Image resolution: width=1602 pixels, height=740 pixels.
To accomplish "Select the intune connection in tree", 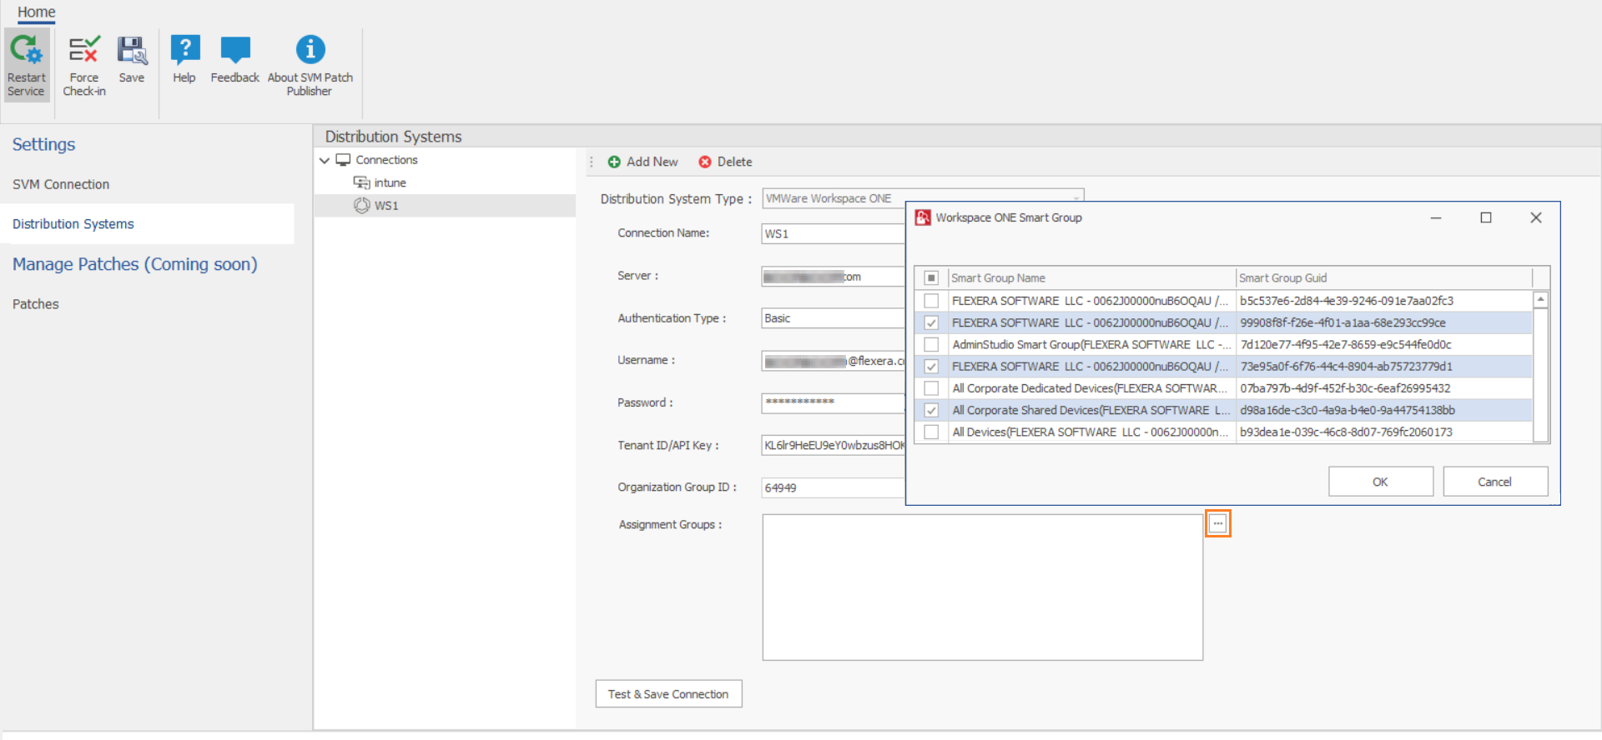I will [x=390, y=182].
